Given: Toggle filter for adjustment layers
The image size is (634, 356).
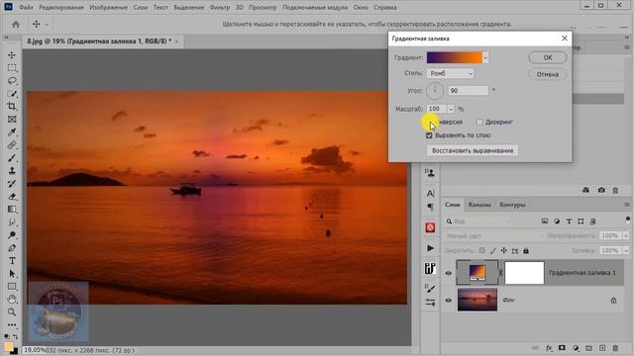Looking at the screenshot, I should tap(557, 222).
